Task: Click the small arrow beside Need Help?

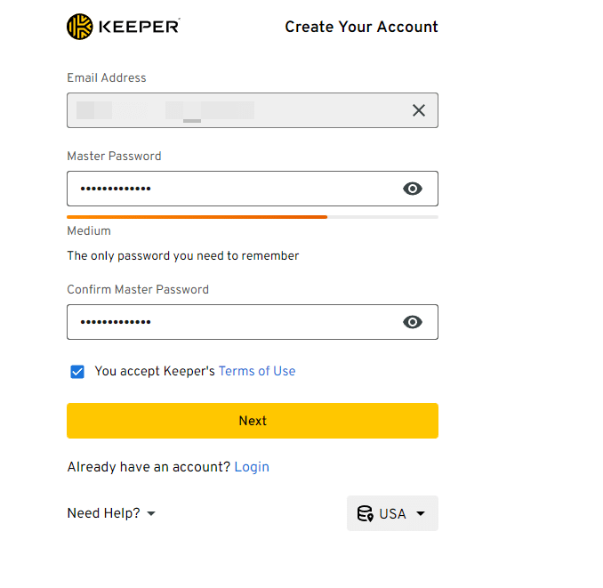Action: tap(151, 514)
